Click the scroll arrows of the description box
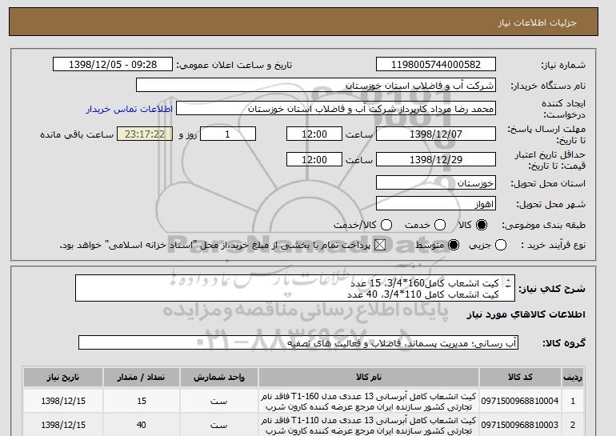Viewport: 616px width, 436px height. [x=508, y=283]
